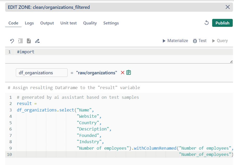The height and width of the screenshot is (165, 234).
Task: Click the Query button
Action: (x=220, y=41)
